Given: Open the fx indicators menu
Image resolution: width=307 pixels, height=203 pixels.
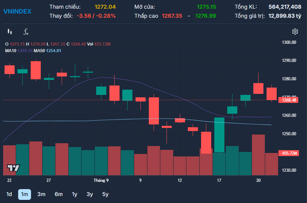Looking at the screenshot, I should pyautogui.click(x=26, y=32).
